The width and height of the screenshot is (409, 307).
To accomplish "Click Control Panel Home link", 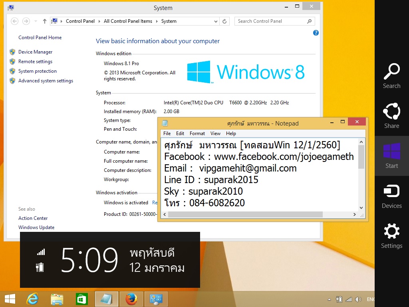I will pos(40,37).
